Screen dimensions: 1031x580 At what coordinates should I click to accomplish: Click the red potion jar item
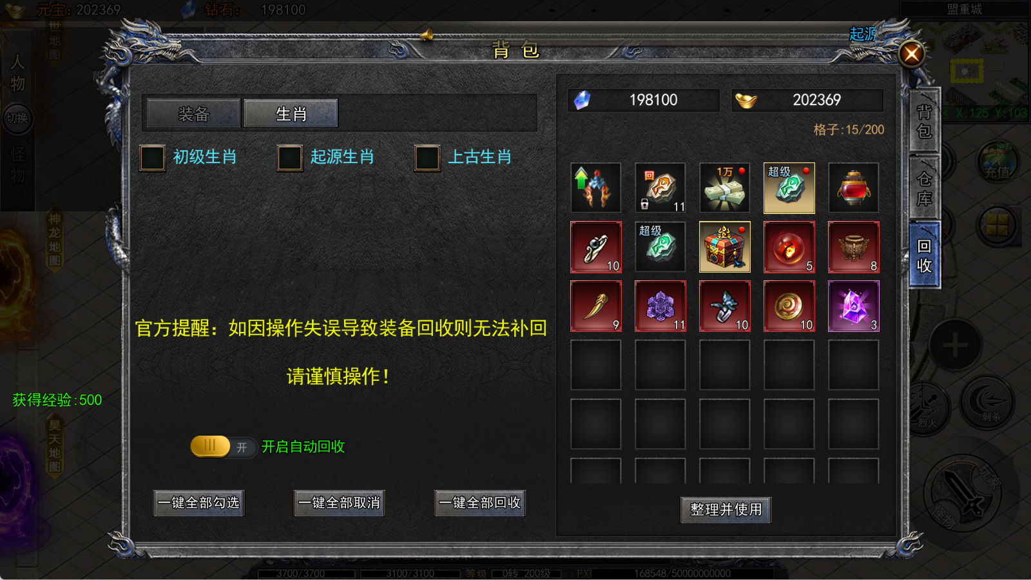pyautogui.click(x=854, y=188)
